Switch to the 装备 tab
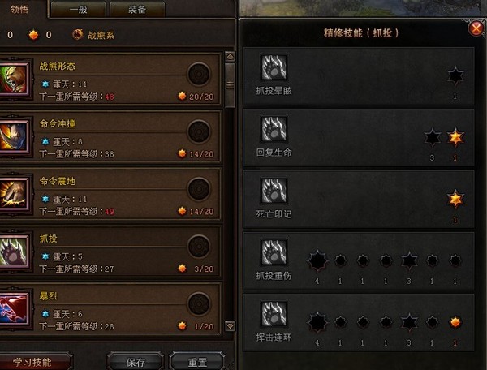The width and height of the screenshot is (487, 370). coord(137,10)
